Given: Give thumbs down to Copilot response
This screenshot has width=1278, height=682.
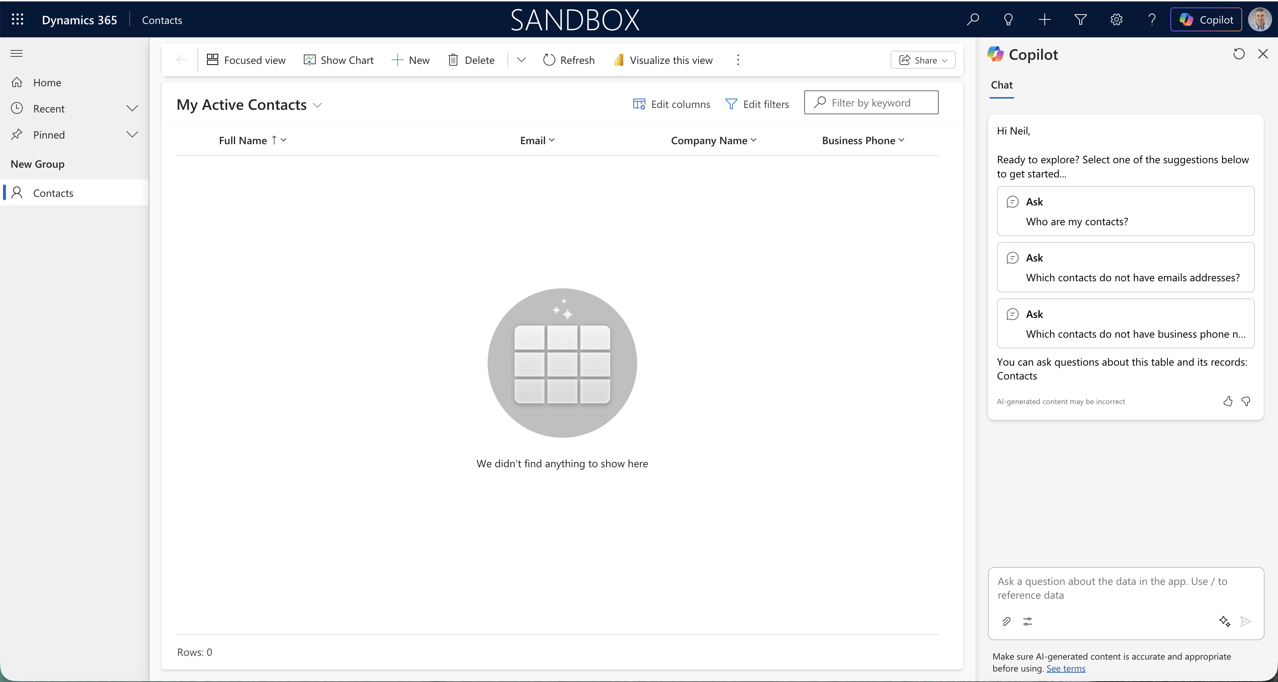Looking at the screenshot, I should (1246, 401).
